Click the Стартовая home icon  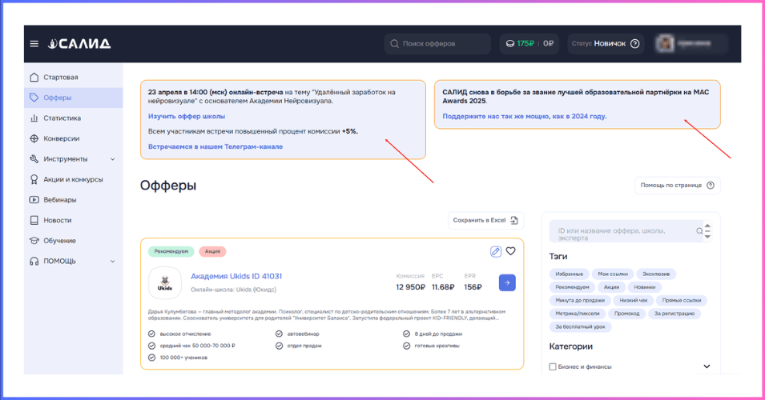click(34, 77)
